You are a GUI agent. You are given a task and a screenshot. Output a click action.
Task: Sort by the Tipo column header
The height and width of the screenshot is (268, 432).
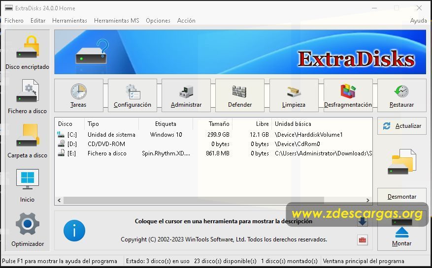coord(112,124)
